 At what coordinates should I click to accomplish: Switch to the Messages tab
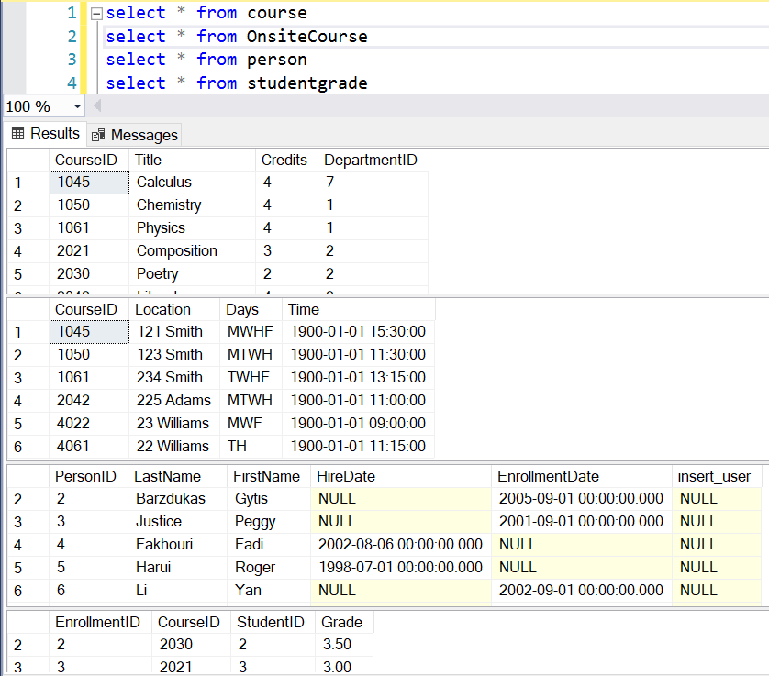coord(134,135)
